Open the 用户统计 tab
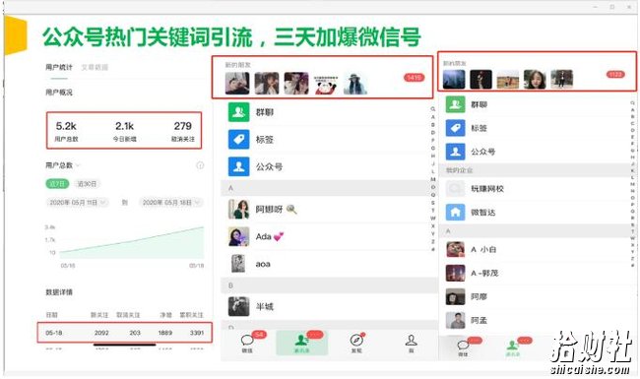640x379 pixels. (59, 67)
